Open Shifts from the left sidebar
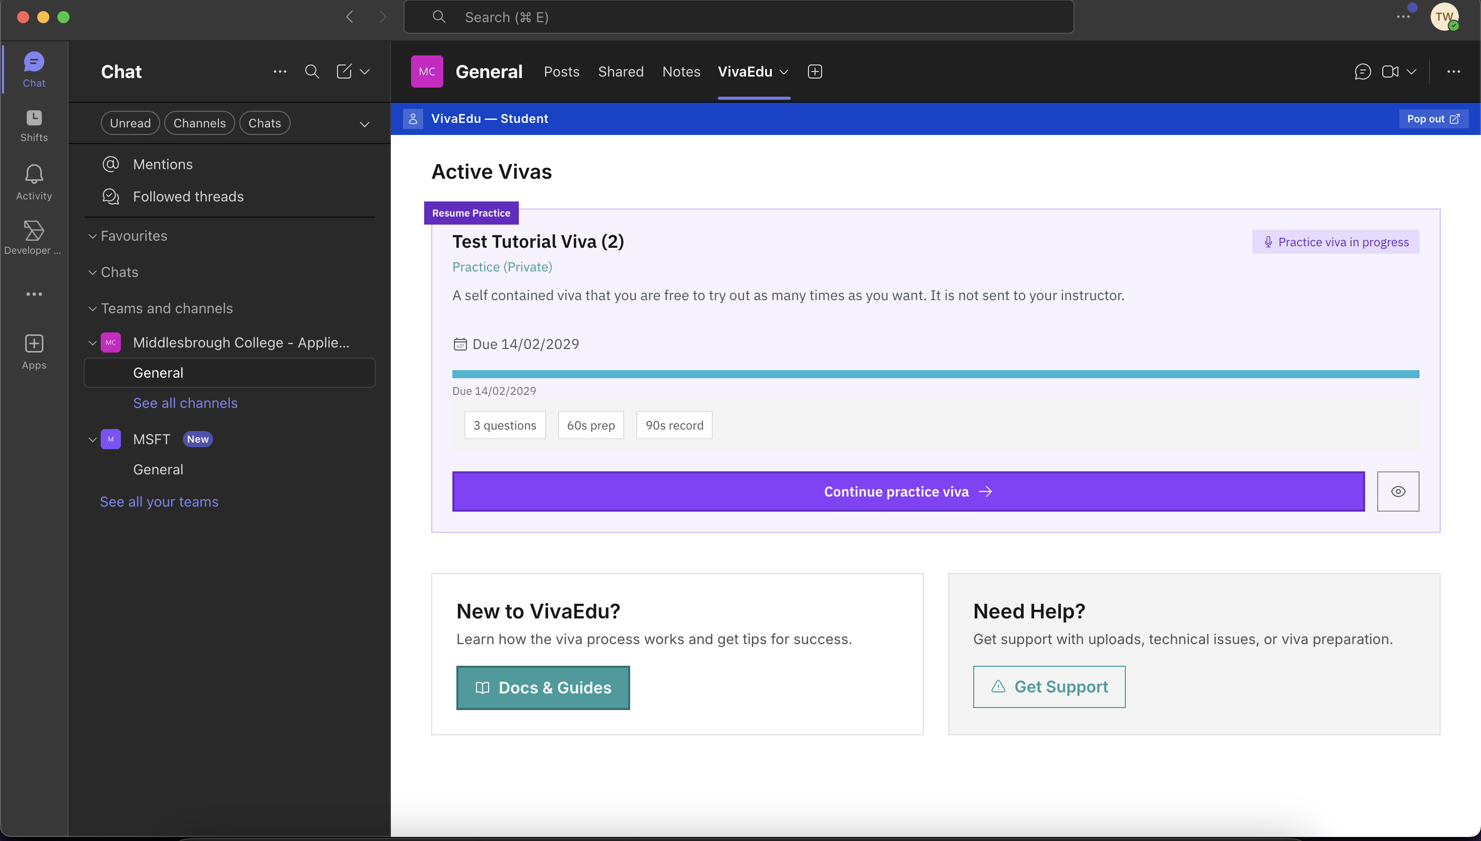The height and width of the screenshot is (841, 1481). tap(34, 124)
